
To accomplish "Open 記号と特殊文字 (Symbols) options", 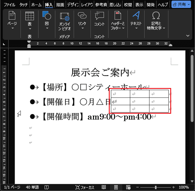I will (x=156, y=21).
